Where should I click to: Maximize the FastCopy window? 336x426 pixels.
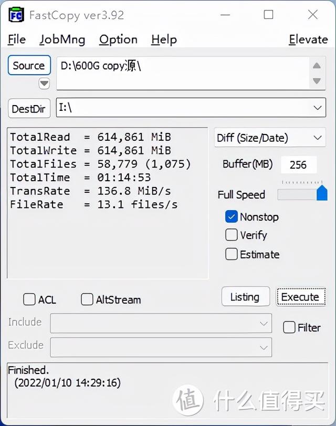pos(268,14)
